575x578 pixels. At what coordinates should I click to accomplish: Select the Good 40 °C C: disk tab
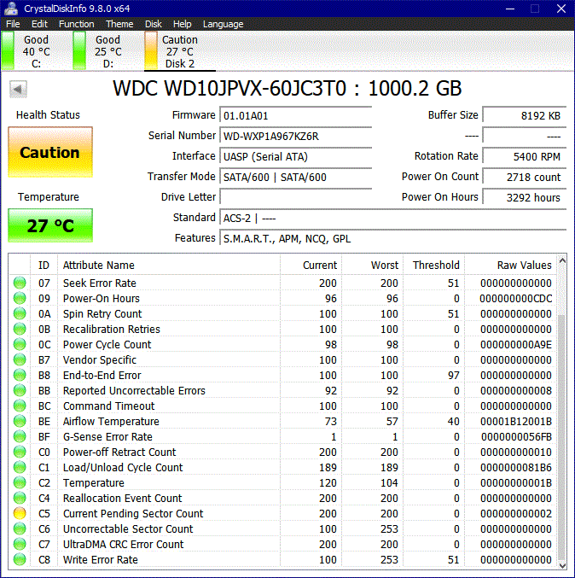tap(36, 51)
